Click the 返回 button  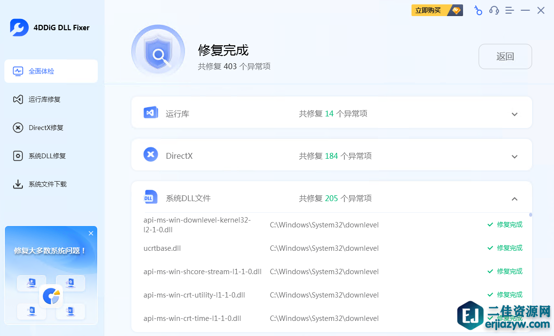[x=505, y=56]
